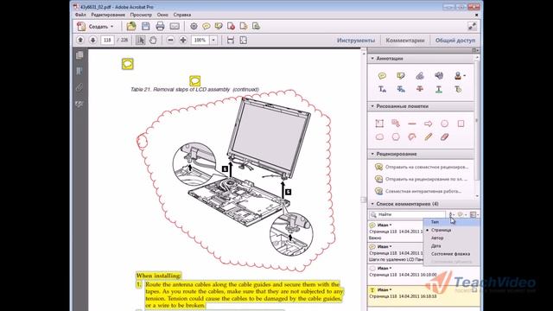Select the oval drawing tool
This screenshot has width=553, height=311.
pos(444,124)
